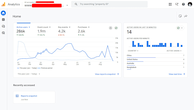Click the Recently accessed heading
This screenshot has height=110, width=194.
24,85
